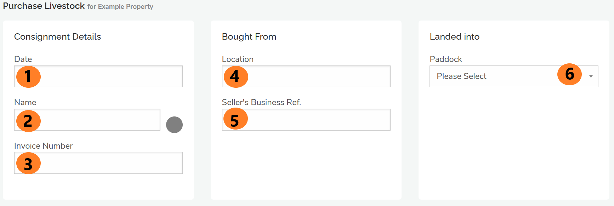Click the Bought From heading
614x206 pixels.
point(249,37)
